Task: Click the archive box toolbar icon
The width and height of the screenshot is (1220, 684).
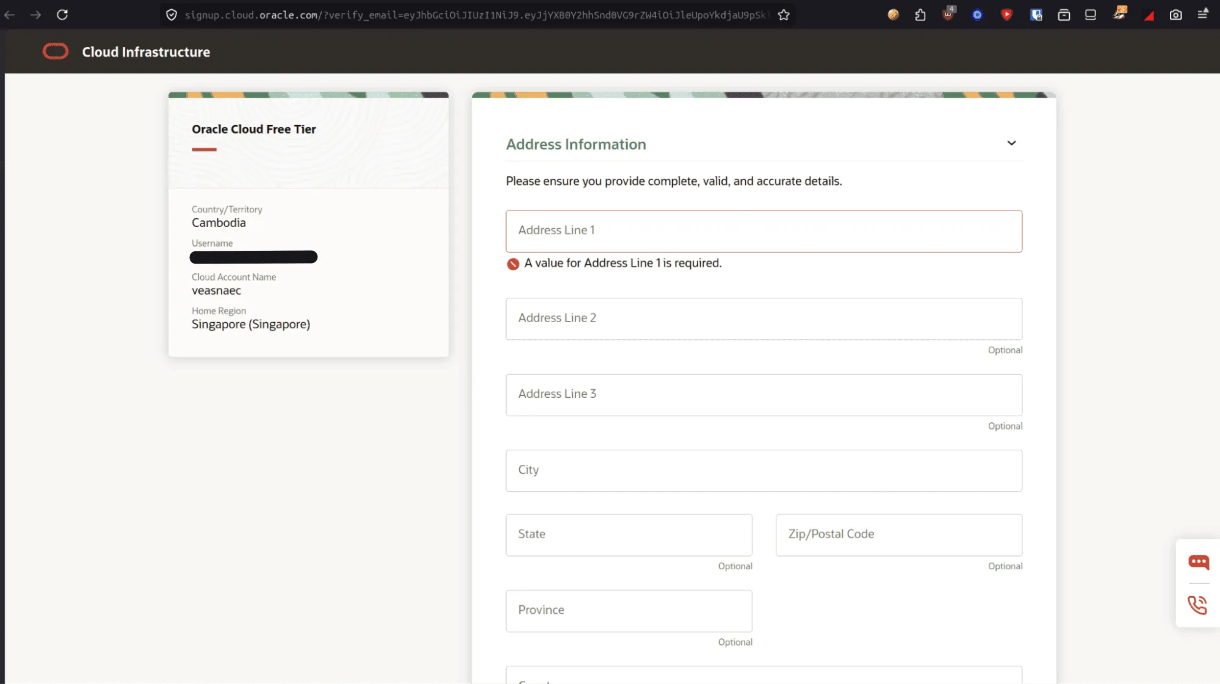Action: coord(1064,15)
